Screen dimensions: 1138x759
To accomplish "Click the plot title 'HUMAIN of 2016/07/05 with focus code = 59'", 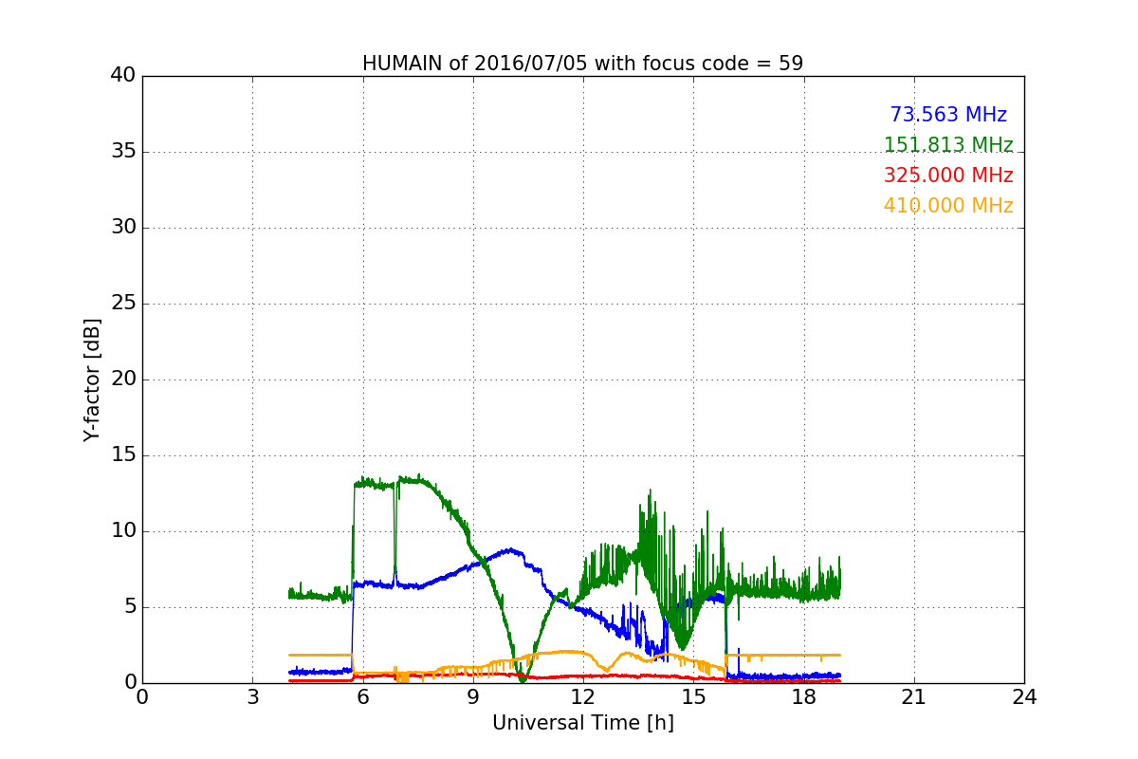I will [582, 64].
